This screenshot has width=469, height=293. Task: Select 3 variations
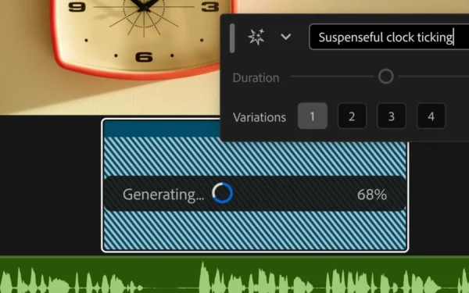tap(392, 116)
